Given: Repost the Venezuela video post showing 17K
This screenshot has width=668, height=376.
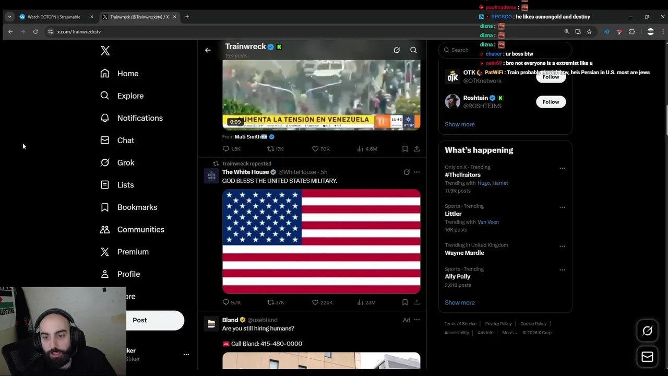Looking at the screenshot, I should (275, 149).
